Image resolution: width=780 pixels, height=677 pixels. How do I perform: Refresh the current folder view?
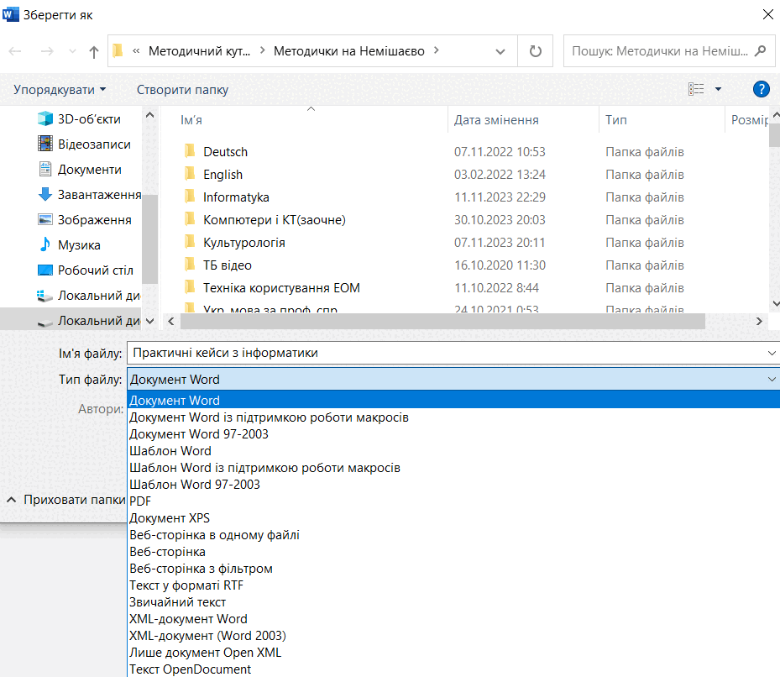pos(536,50)
